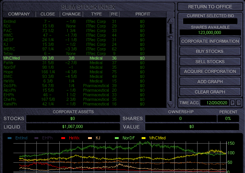This screenshot has height=173, width=245.
Task: Open Corporate Information
Action: 210,41
